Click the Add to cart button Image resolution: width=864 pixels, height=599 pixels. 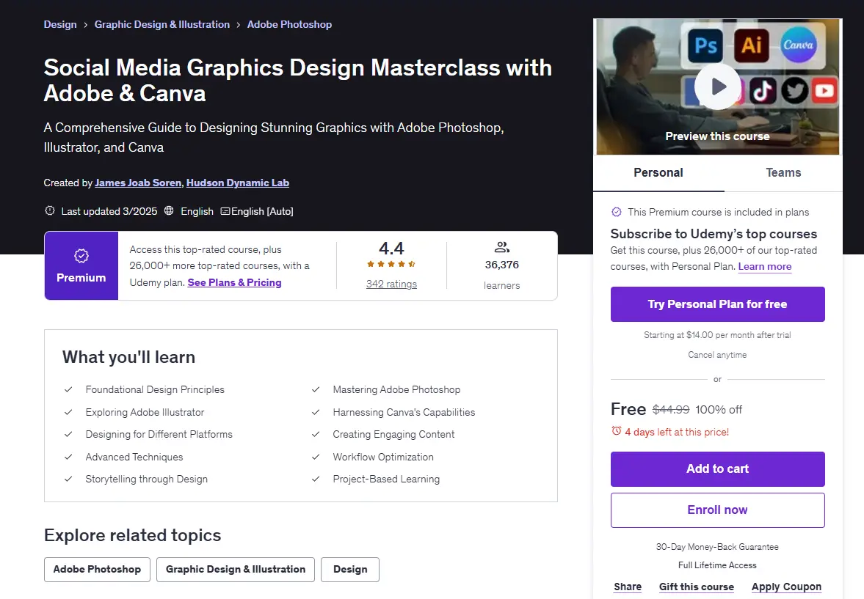pos(717,469)
